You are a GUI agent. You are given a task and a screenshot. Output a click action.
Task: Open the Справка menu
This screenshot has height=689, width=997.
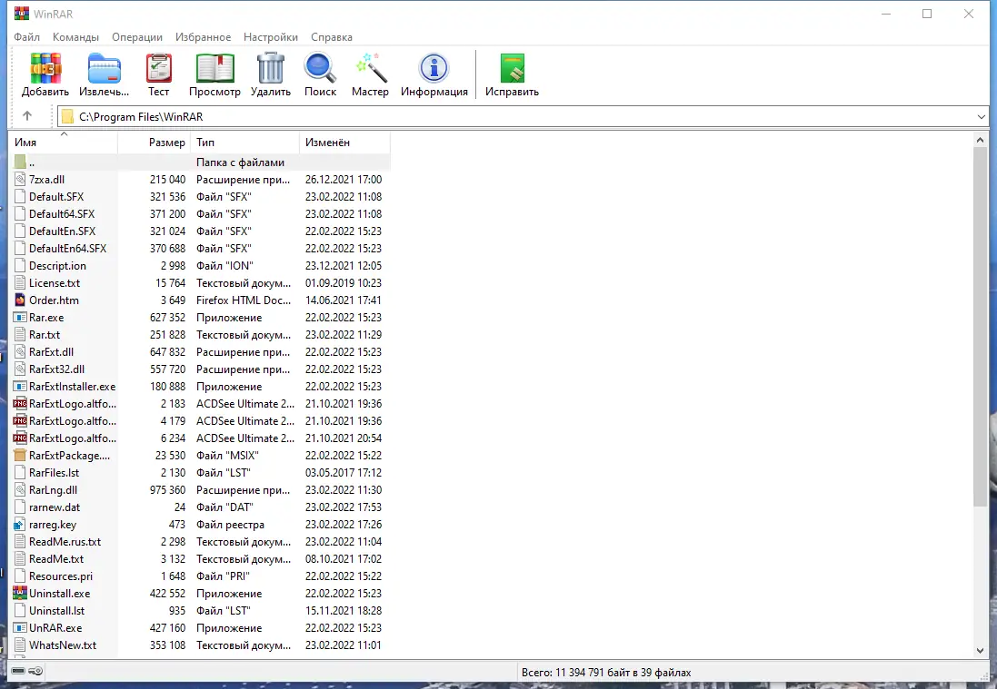pyautogui.click(x=332, y=37)
